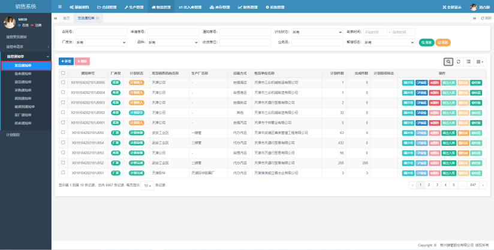494x250 pixels.
Task: Check the checkbox for row X010104202101J0005
Action: point(63,82)
